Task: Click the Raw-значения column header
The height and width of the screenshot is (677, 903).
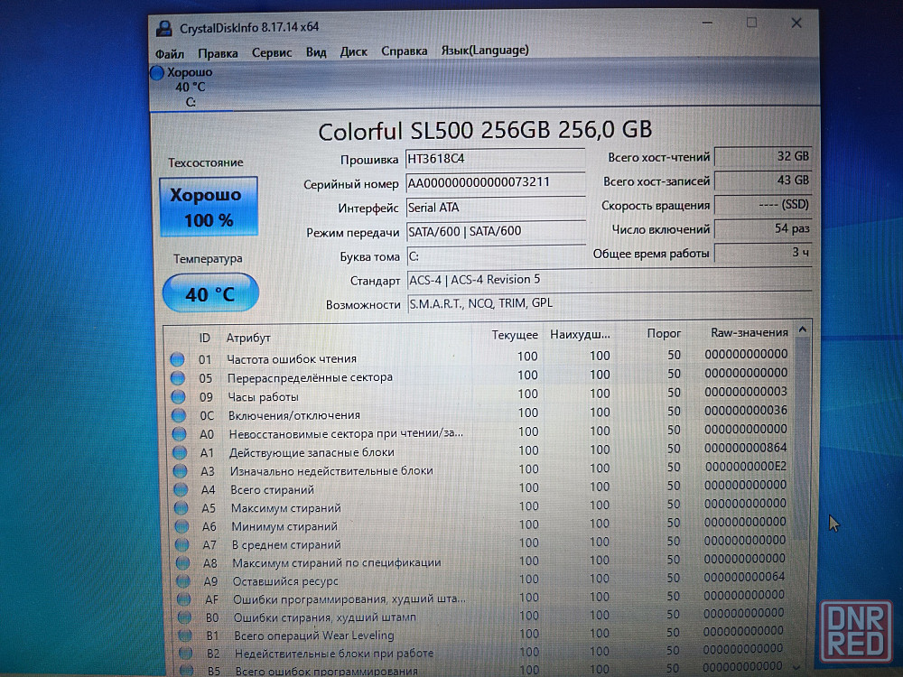Action: coord(749,333)
